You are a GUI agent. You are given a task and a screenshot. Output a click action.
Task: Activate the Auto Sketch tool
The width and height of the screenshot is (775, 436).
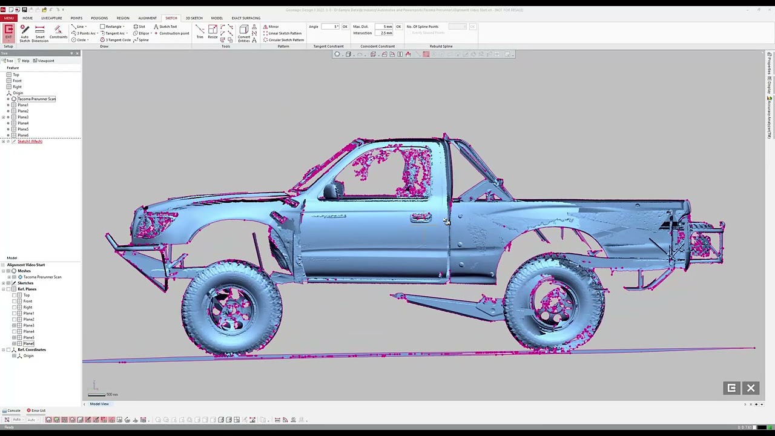24,34
